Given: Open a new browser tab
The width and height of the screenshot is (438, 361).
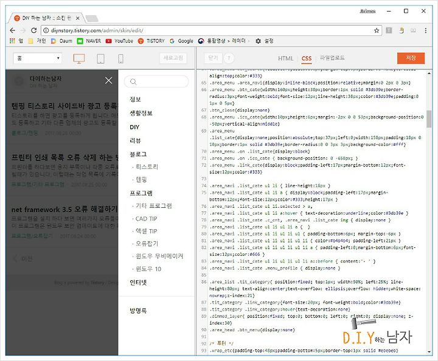Looking at the screenshot, I should [92, 18].
